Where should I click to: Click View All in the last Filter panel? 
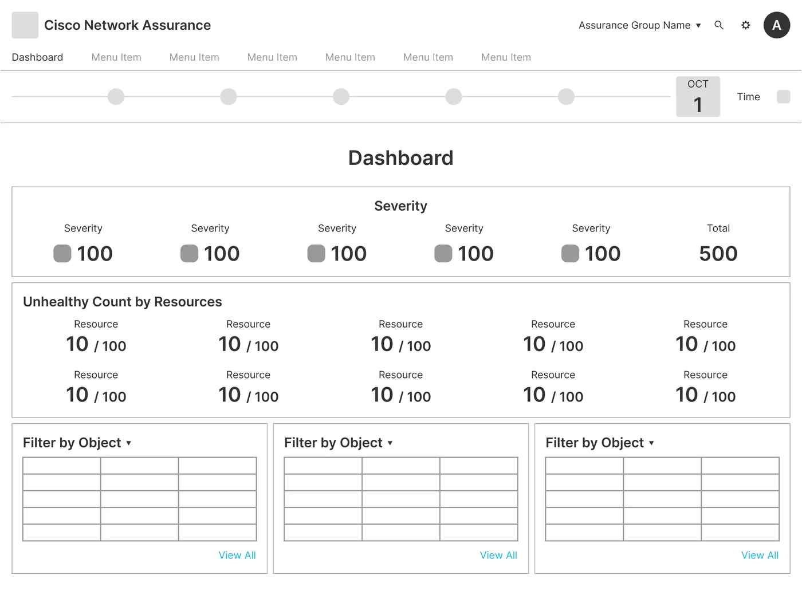click(x=760, y=555)
